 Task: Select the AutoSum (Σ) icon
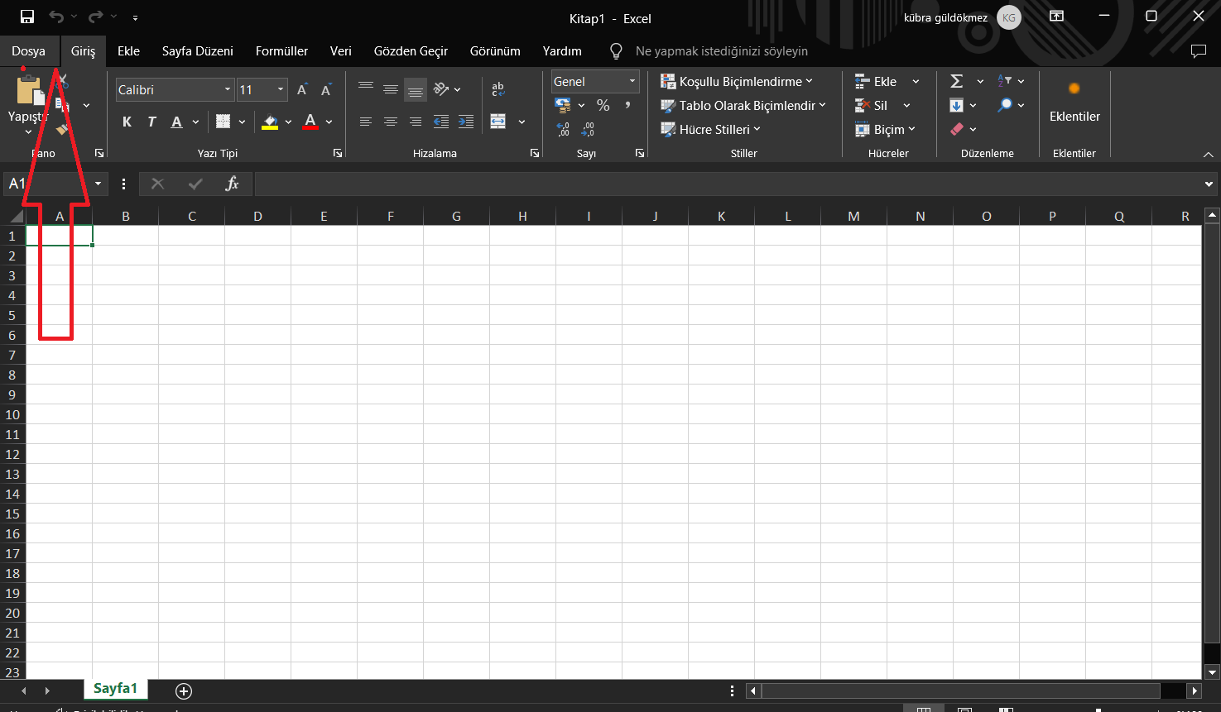point(958,80)
